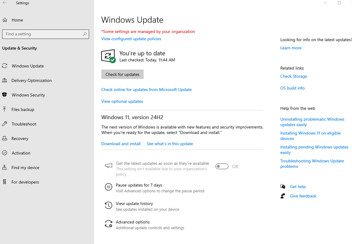
Task: Click the pause icon beside Pause updates
Action: [x=109, y=187]
